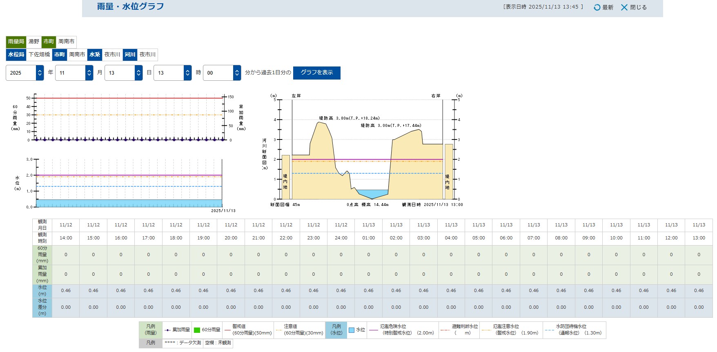The height and width of the screenshot is (352, 717).
Task: Open the day dropdown showing 13
Action: tap(123, 73)
